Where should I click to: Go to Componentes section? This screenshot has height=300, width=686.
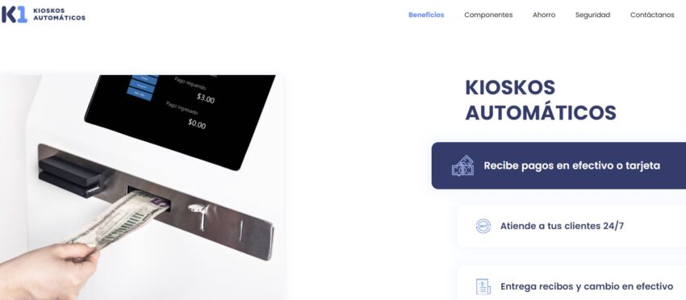[488, 15]
